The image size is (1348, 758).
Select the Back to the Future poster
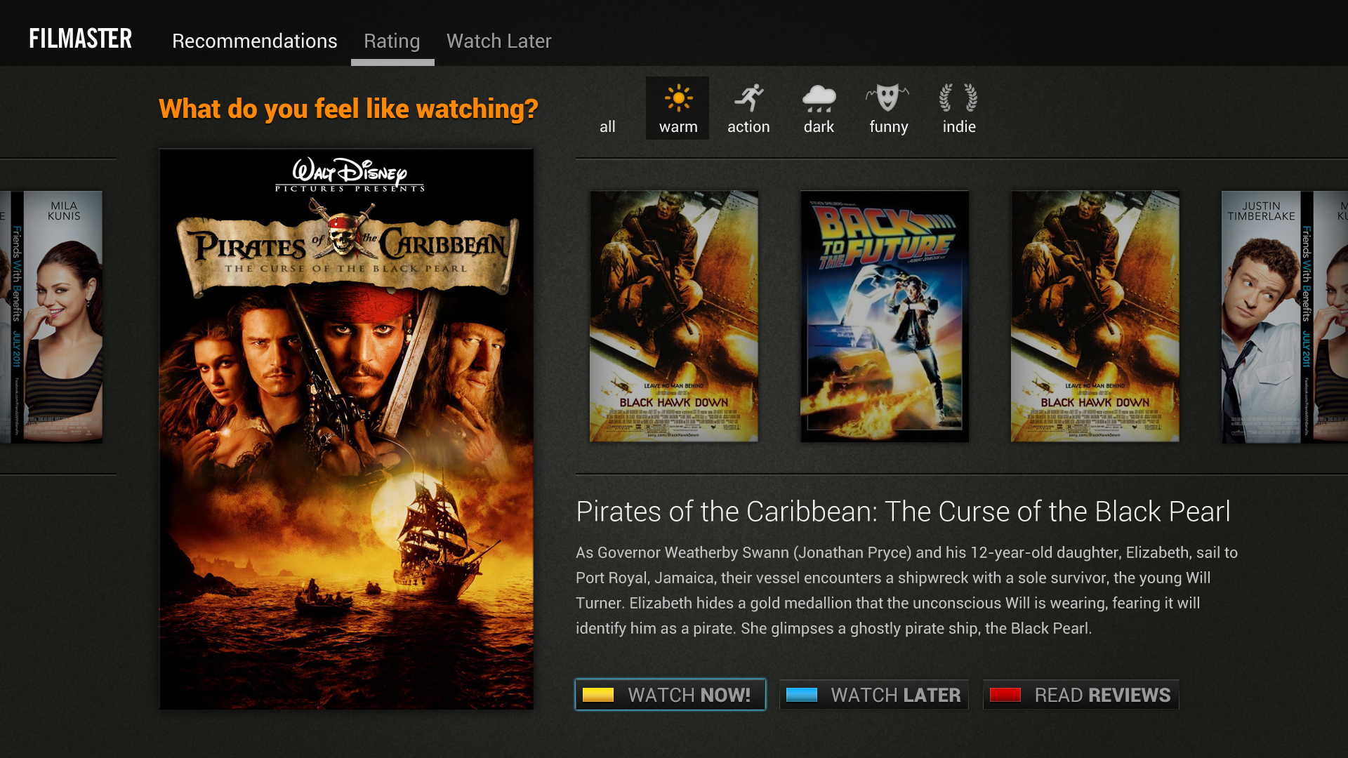click(x=885, y=317)
